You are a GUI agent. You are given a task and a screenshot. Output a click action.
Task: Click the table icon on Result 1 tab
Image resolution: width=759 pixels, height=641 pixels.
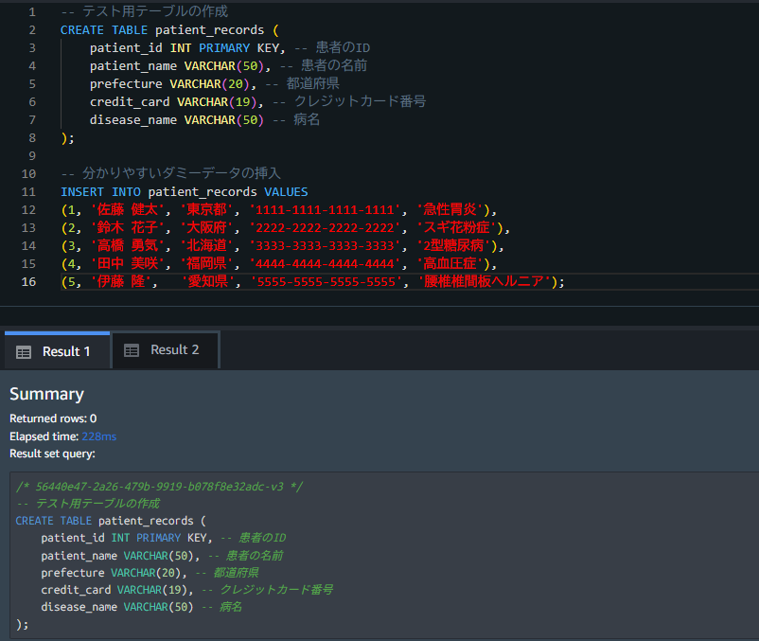pyautogui.click(x=24, y=352)
